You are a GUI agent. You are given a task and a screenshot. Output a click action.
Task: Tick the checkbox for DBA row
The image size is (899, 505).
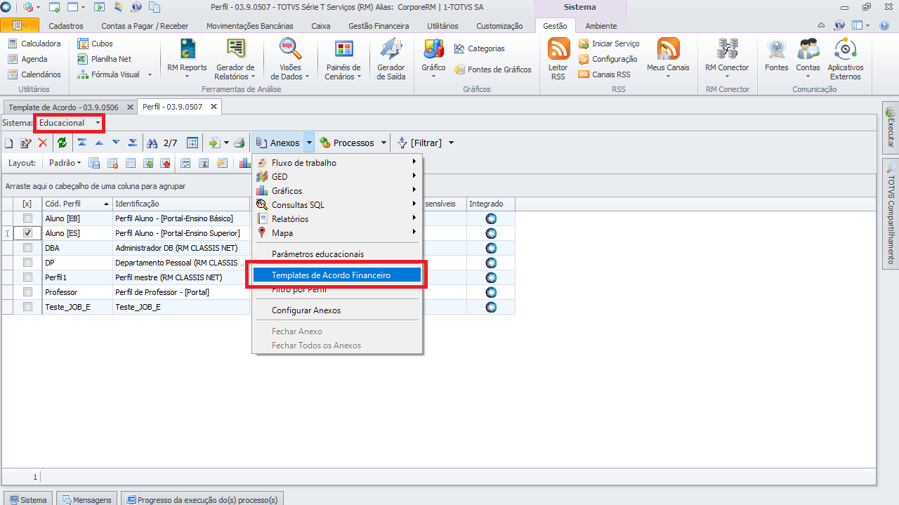tap(27, 248)
